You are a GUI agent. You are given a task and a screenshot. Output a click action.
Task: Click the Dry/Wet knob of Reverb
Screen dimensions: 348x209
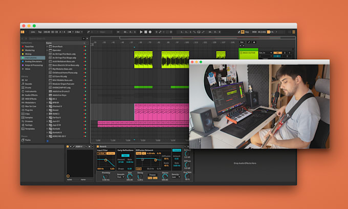pos(187,176)
